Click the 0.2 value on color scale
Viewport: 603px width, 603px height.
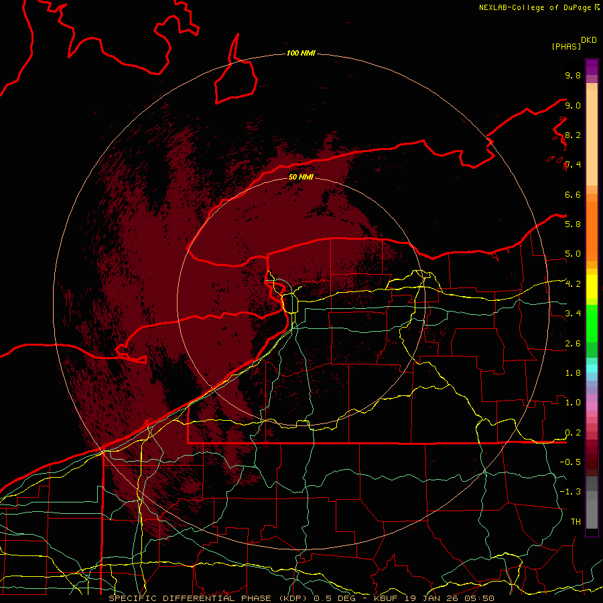tap(573, 433)
